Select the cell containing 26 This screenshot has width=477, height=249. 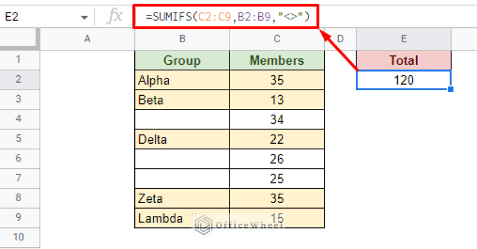277,159
